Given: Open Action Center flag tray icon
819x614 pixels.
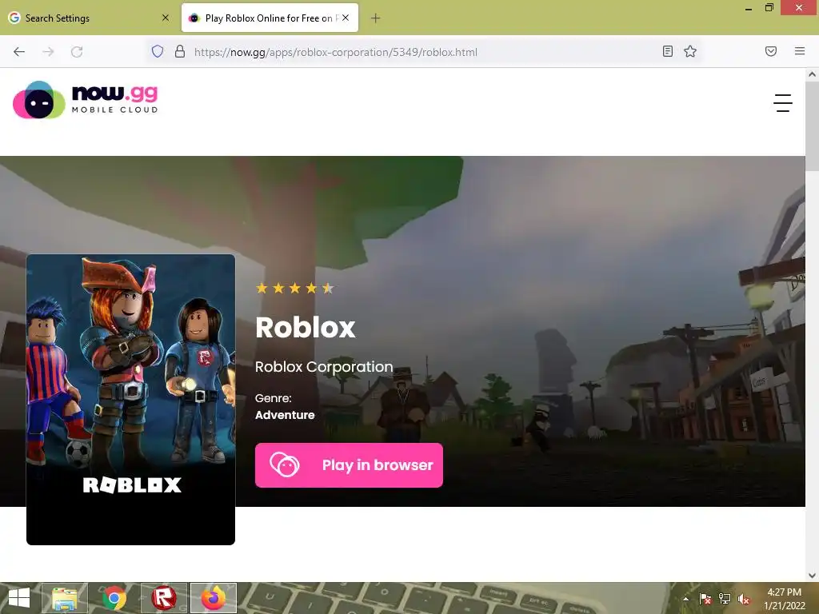Looking at the screenshot, I should tap(705, 599).
